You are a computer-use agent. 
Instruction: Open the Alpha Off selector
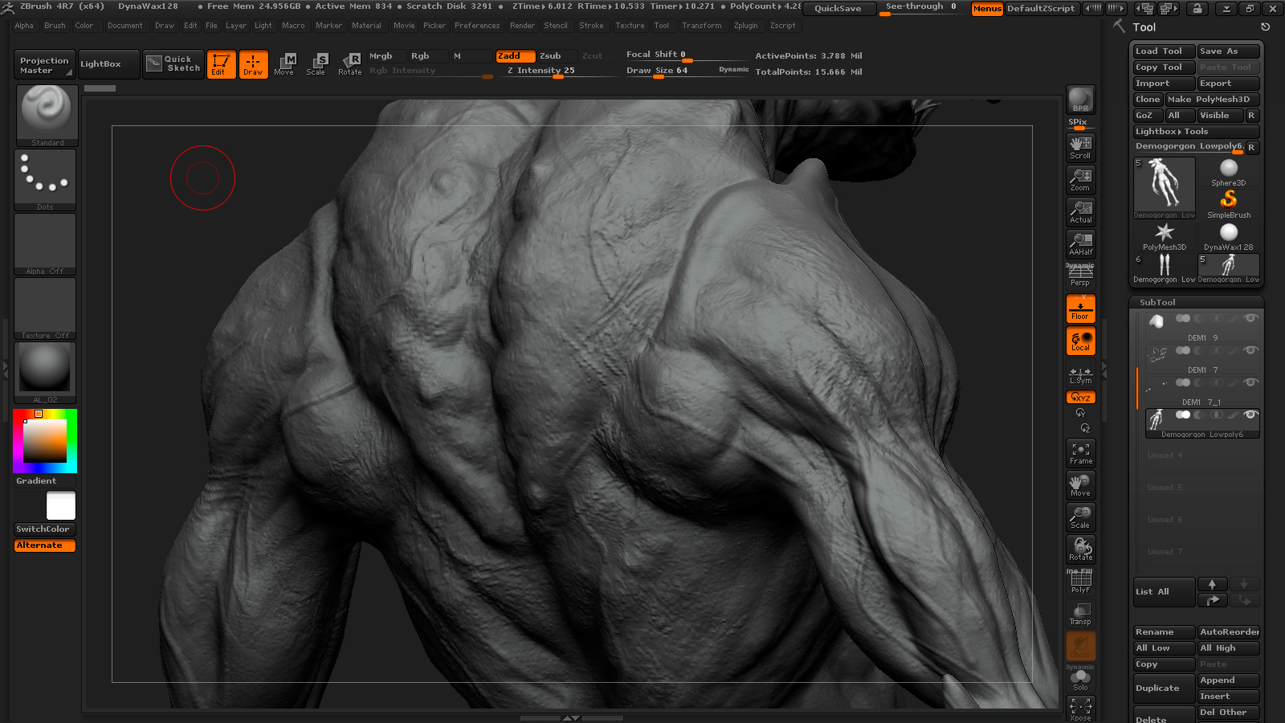(x=45, y=244)
